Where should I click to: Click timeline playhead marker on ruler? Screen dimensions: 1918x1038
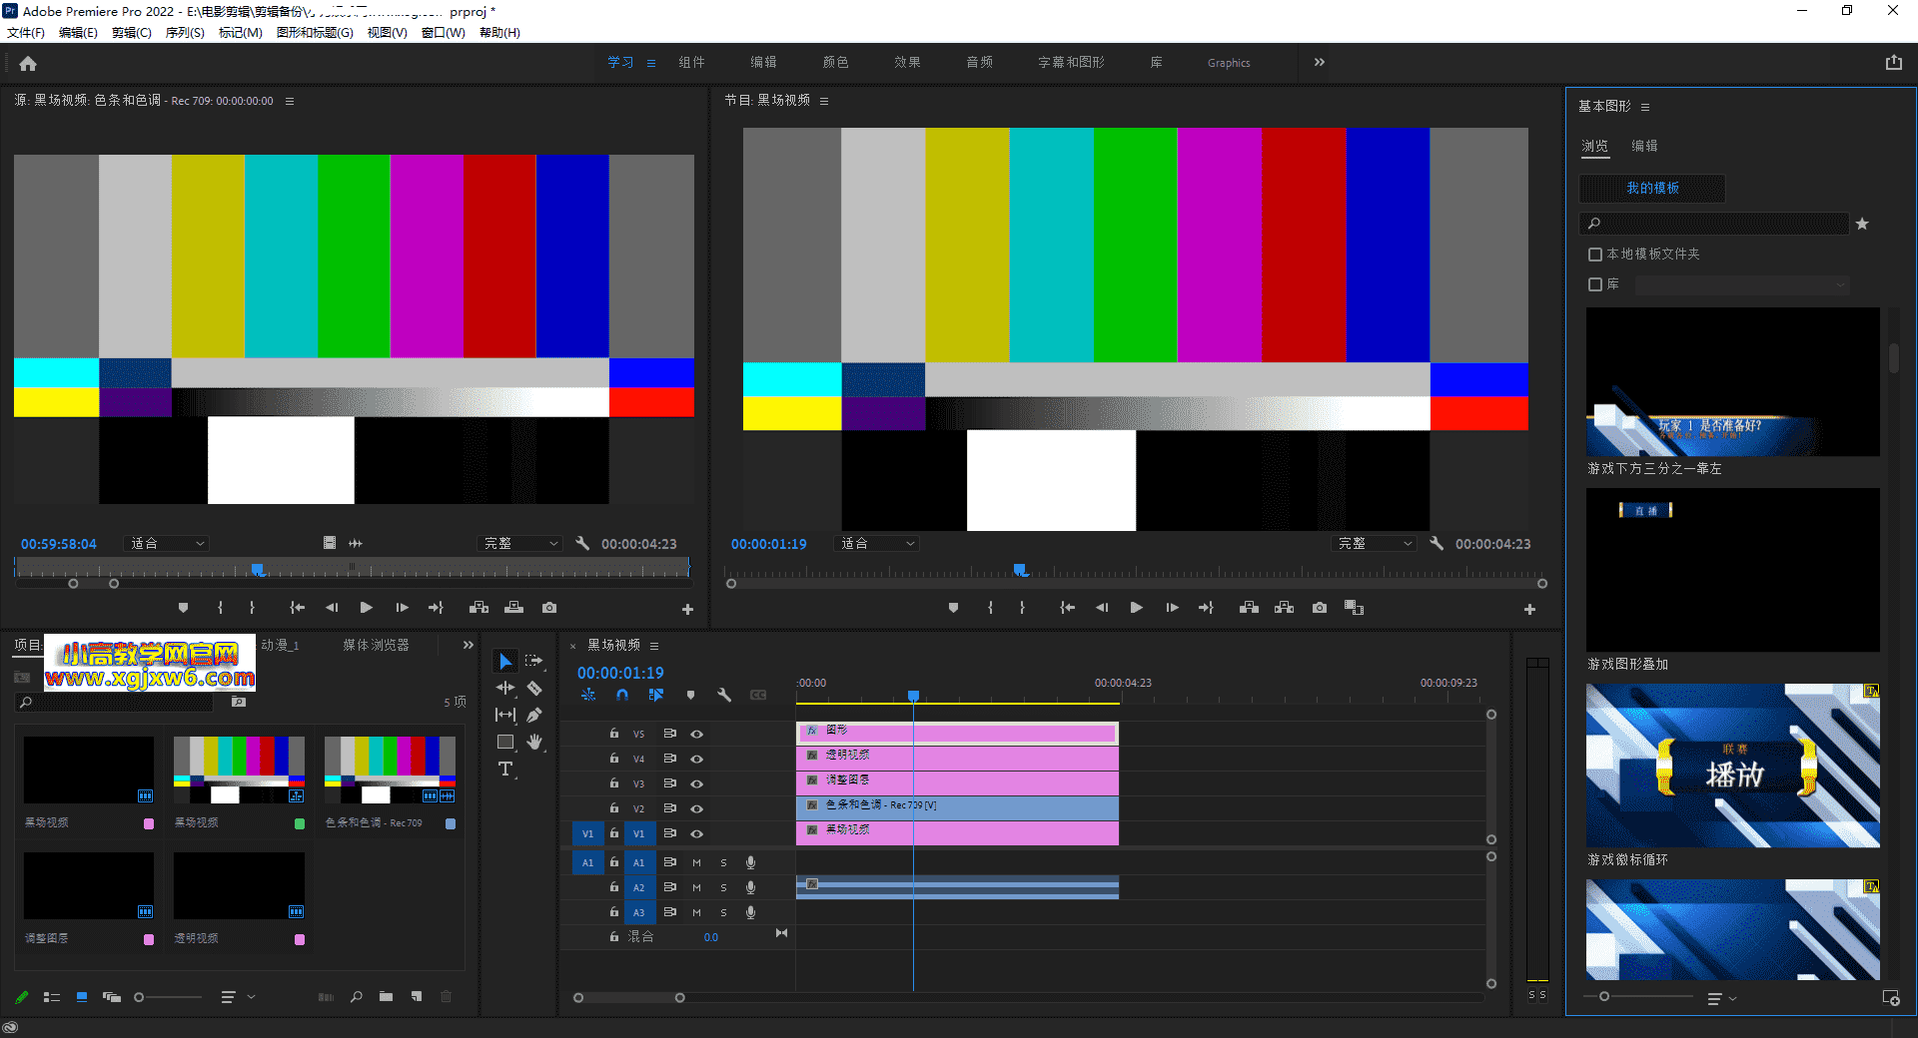[x=913, y=696]
